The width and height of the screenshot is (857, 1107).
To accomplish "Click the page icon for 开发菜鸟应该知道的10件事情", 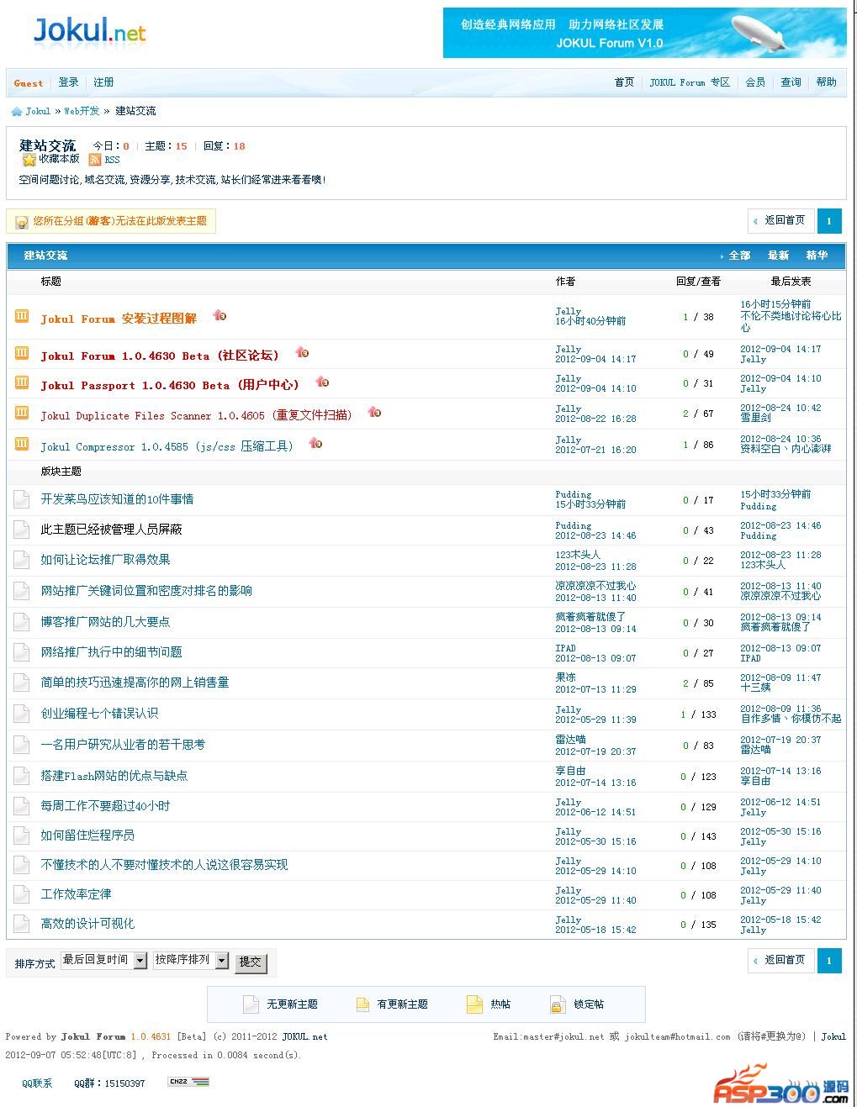I will 22,498.
